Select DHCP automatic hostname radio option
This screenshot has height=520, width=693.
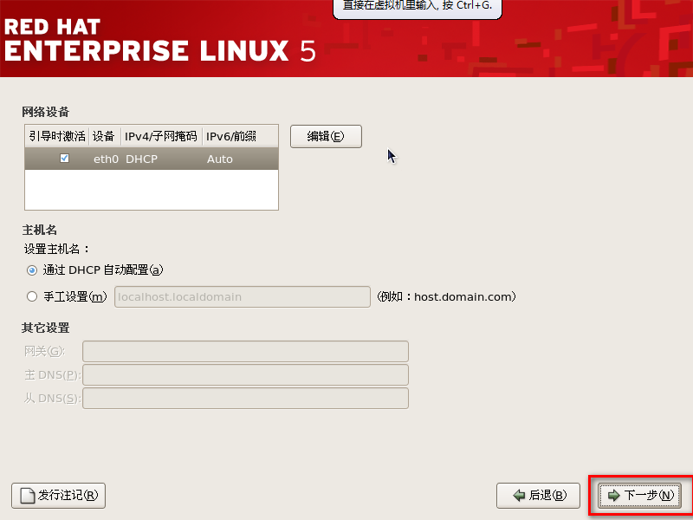click(x=32, y=270)
